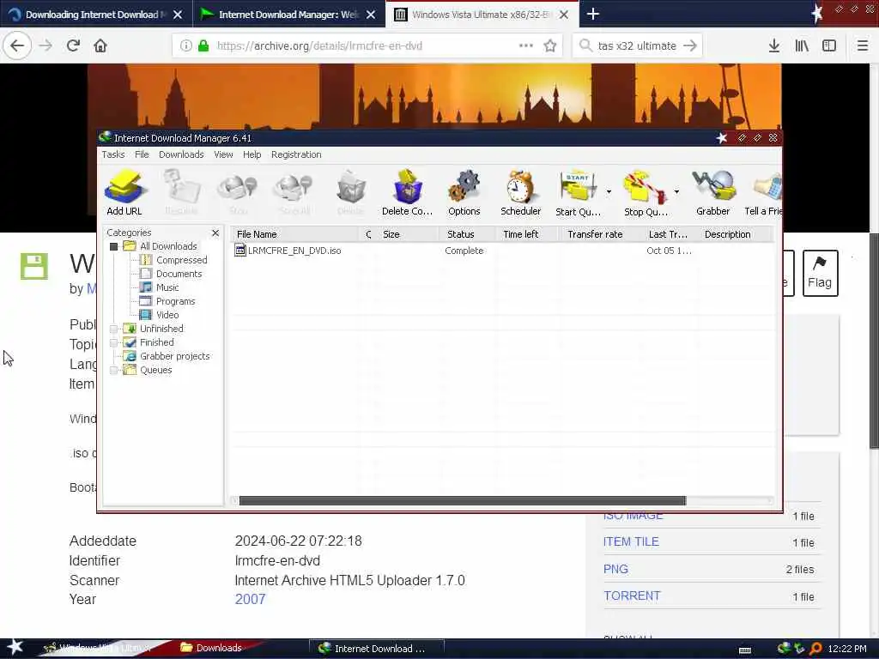Expand the Queues tree node
Viewport: 879px width, 659px height.
[114, 370]
